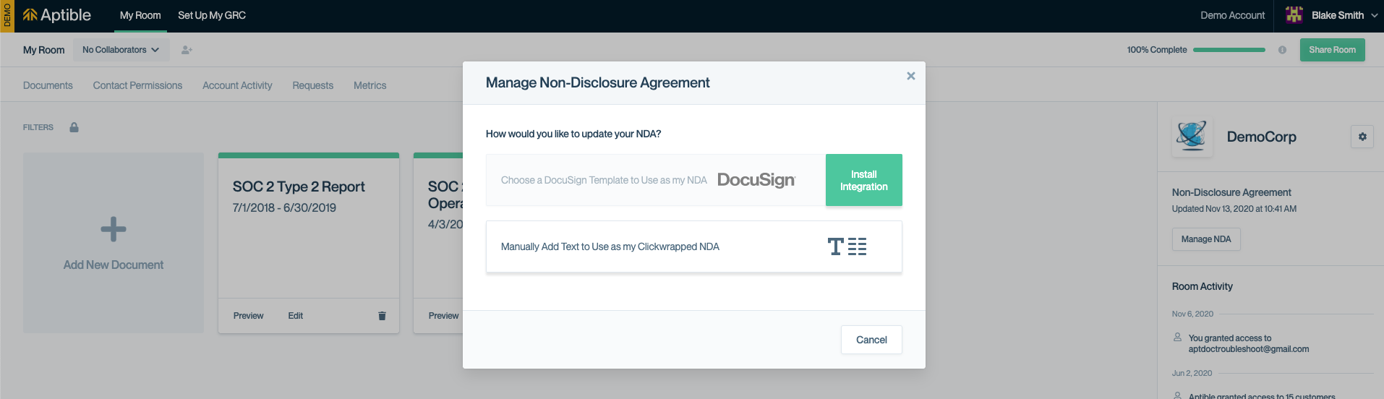Click Updated Nov 13, 2020 timestamp

point(1234,209)
